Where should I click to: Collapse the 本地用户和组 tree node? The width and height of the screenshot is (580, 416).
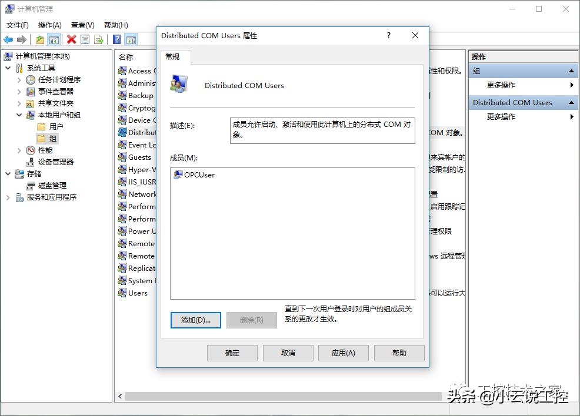(18, 115)
